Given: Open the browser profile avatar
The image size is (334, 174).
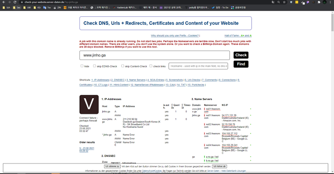Looking at the screenshot, I should click(324, 2).
